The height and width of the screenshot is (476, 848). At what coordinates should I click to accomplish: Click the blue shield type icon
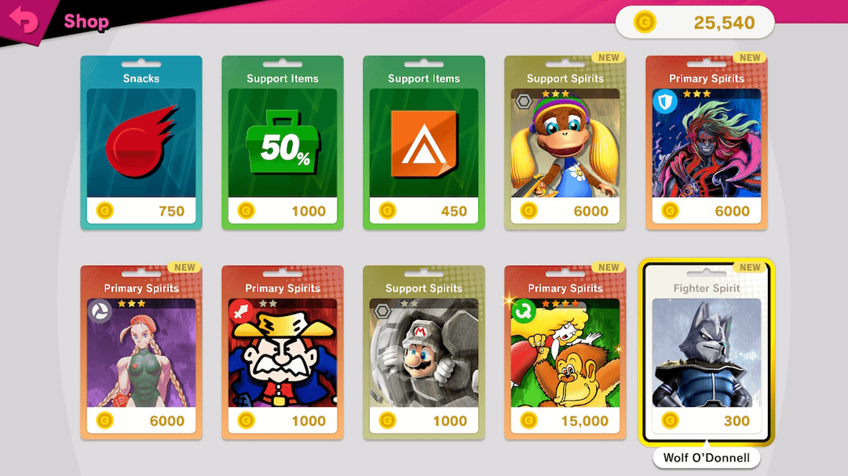(665, 102)
